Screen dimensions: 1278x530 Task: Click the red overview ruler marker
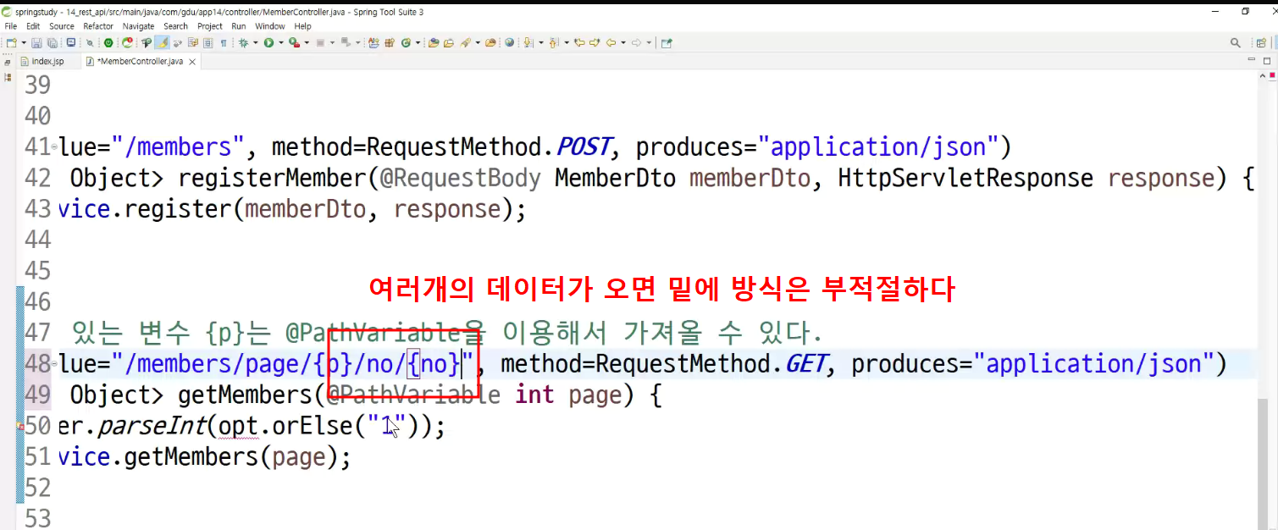(1272, 77)
